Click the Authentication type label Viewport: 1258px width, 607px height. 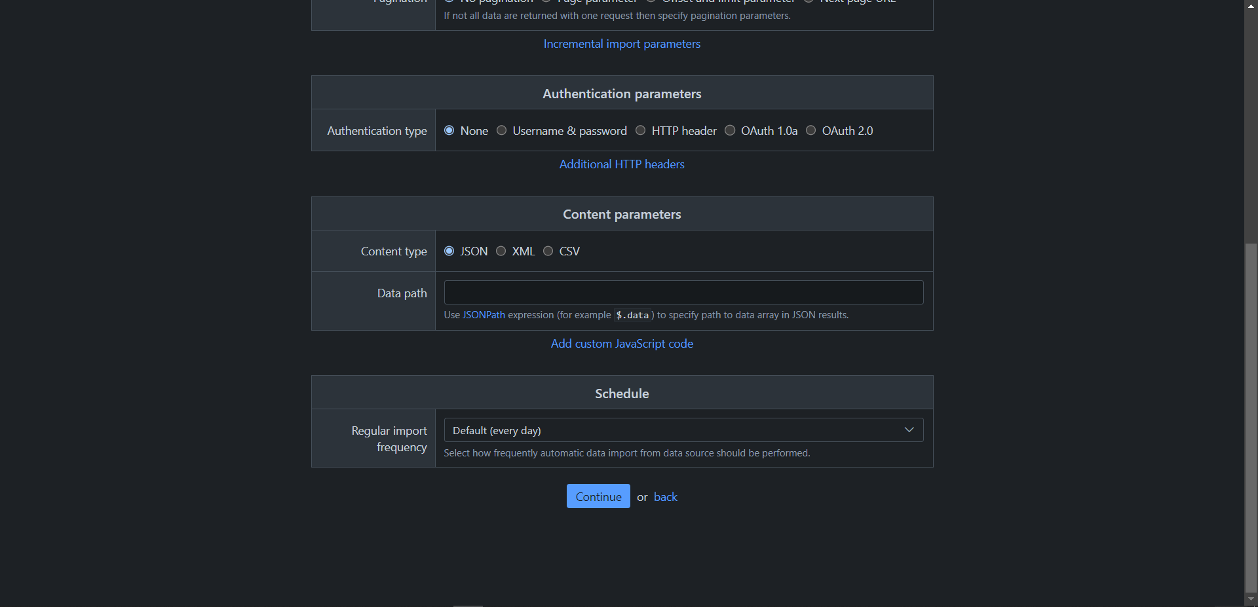coord(377,131)
